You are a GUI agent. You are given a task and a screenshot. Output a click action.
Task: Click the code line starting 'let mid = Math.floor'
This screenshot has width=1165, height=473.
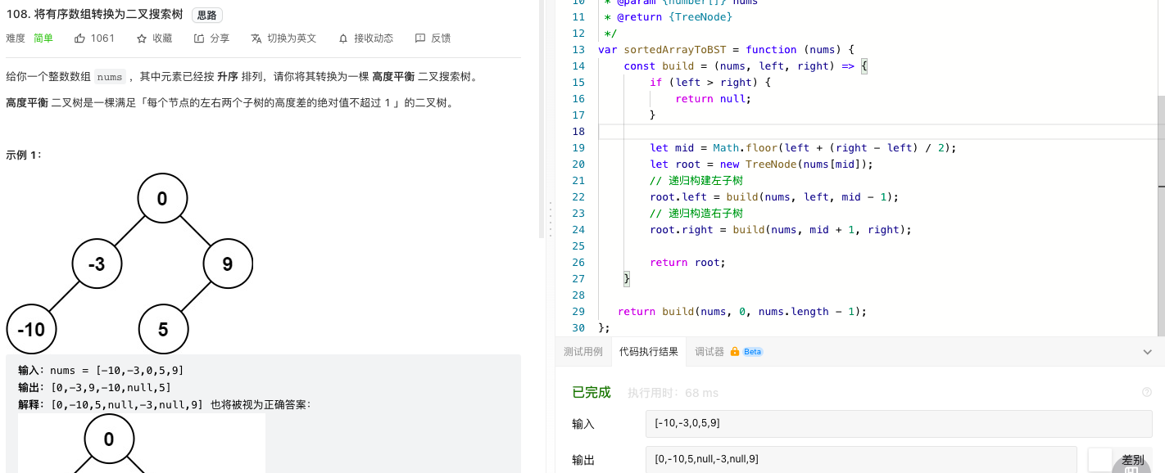click(803, 148)
